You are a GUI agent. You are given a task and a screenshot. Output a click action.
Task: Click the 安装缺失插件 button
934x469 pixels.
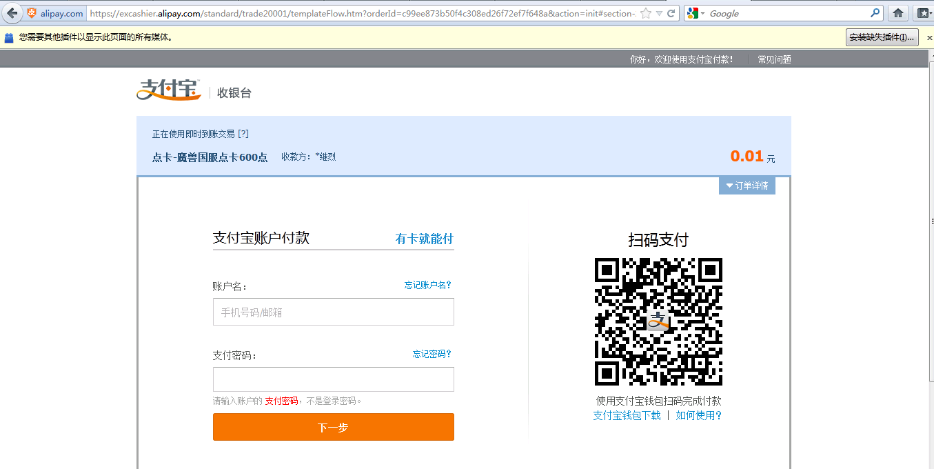(x=882, y=37)
